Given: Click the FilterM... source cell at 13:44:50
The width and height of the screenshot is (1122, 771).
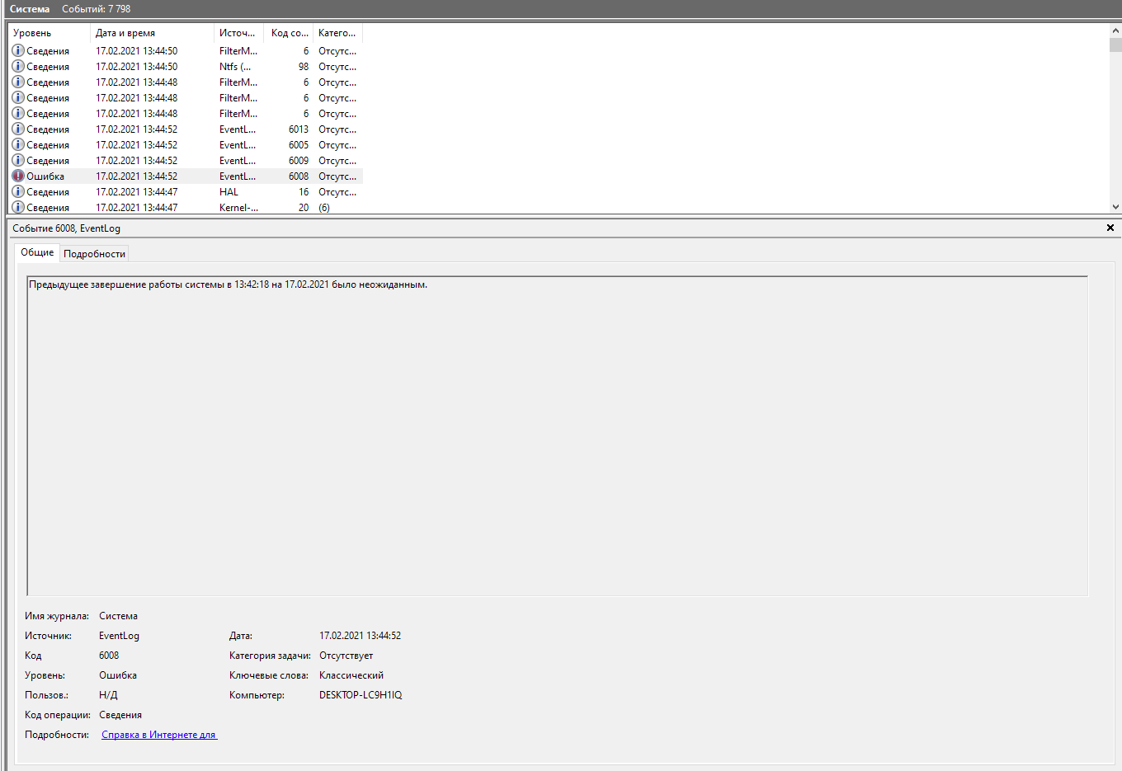Looking at the screenshot, I should click(238, 51).
